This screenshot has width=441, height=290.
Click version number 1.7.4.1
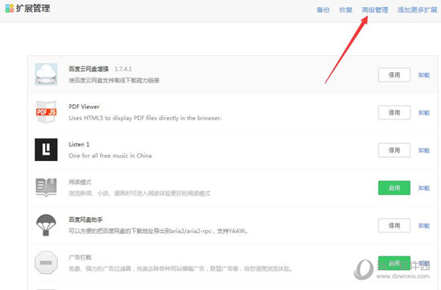point(123,69)
